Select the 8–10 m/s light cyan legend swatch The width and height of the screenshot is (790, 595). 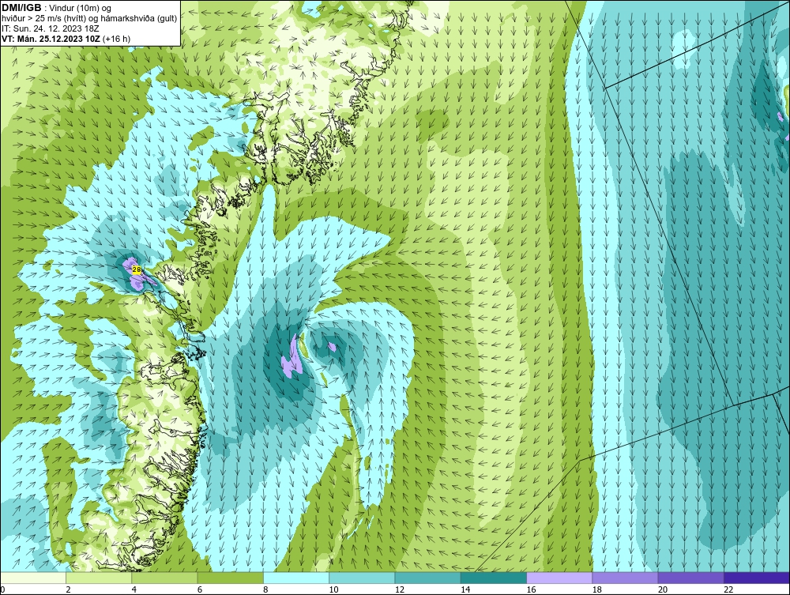coord(296,578)
